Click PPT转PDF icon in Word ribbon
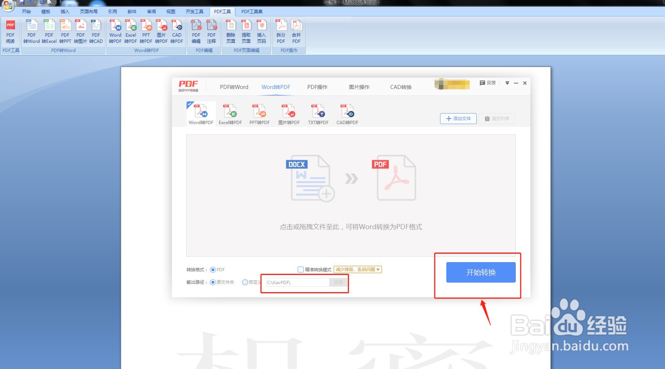Screen dimensions: 665x369 pyautogui.click(x=146, y=32)
